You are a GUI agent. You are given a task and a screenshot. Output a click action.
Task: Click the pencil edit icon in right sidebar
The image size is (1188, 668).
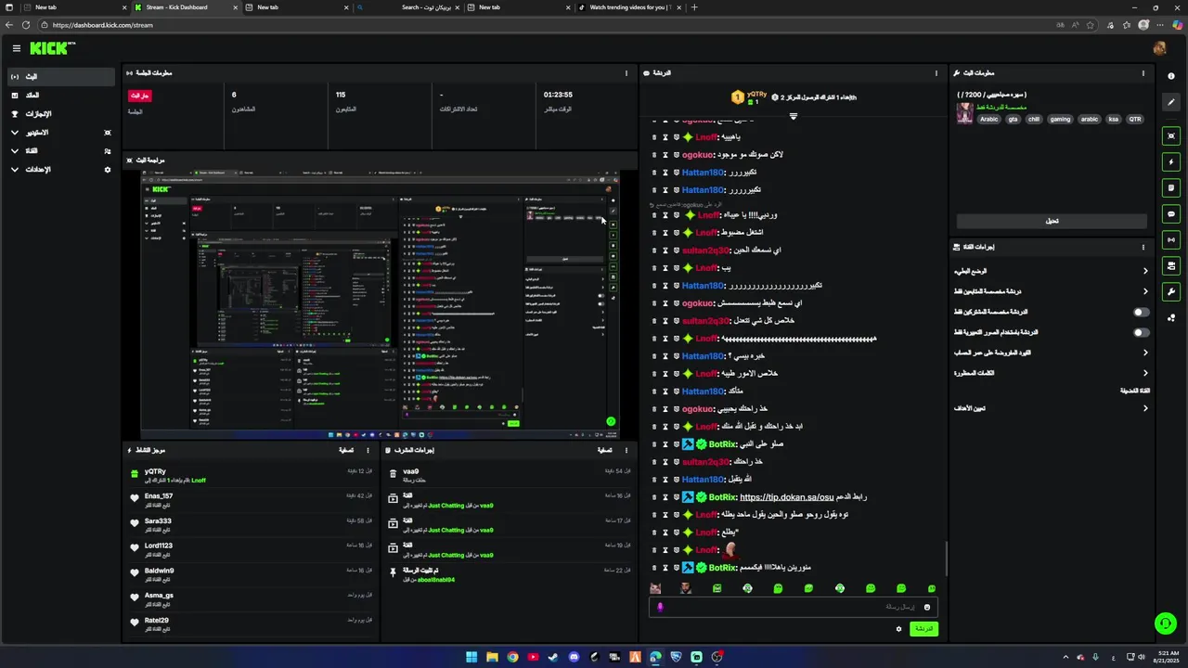1171,102
